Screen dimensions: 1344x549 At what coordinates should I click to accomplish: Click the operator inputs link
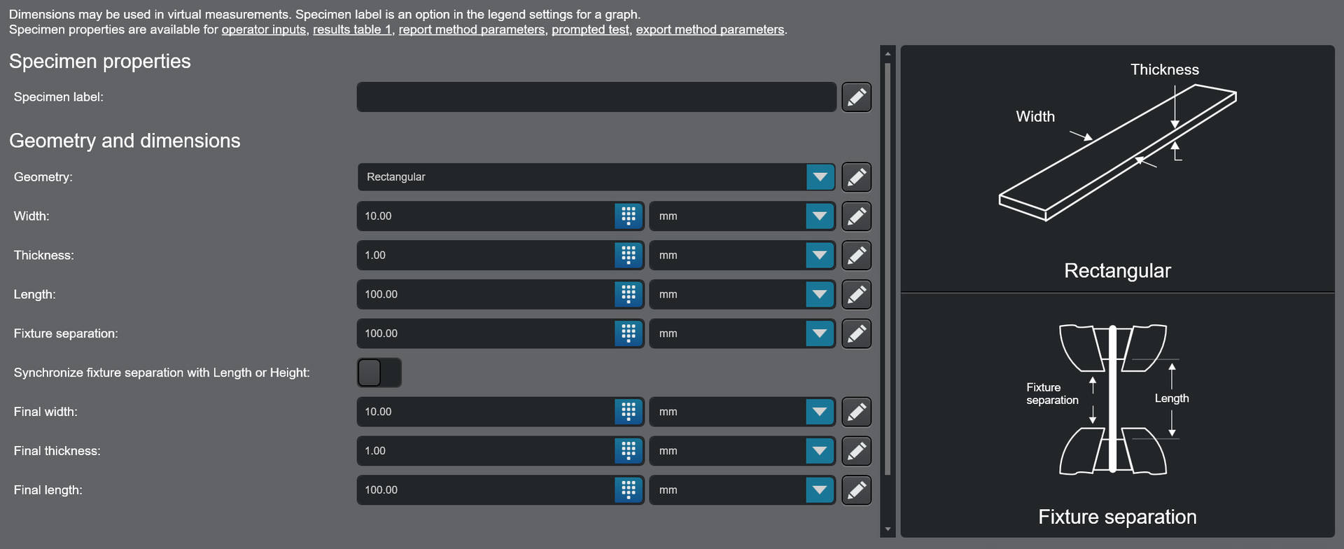[x=264, y=29]
